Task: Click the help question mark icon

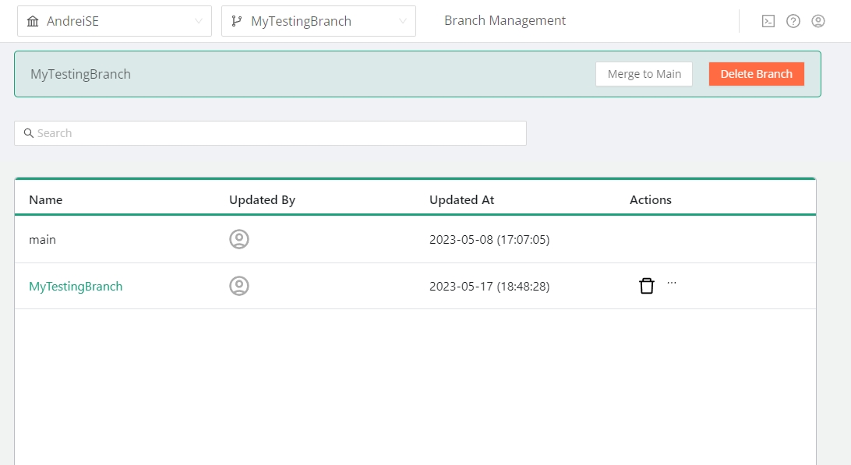Action: point(793,21)
